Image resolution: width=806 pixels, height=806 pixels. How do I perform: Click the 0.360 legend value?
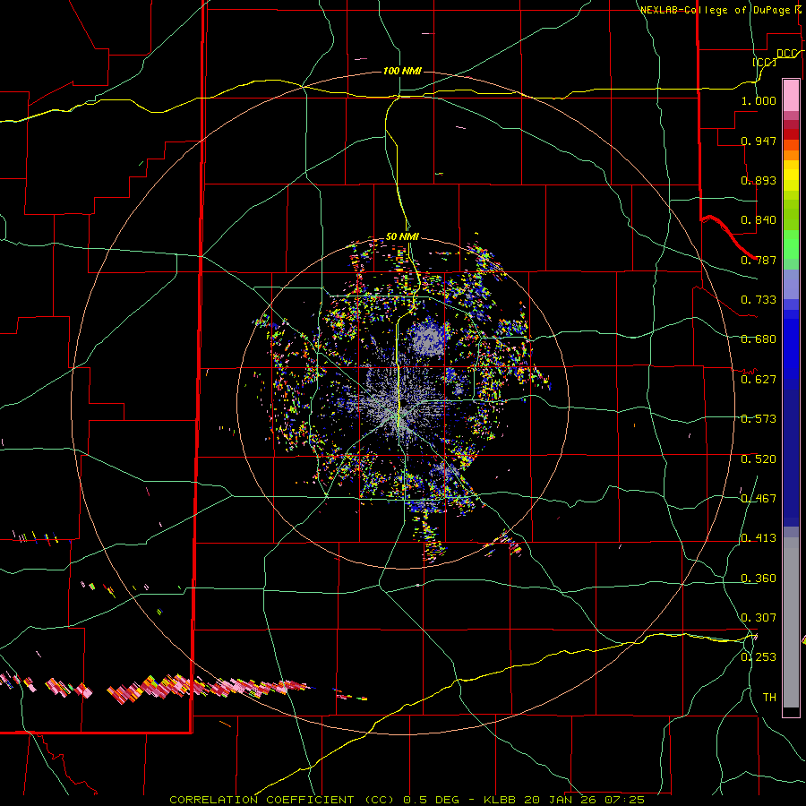pos(759,579)
